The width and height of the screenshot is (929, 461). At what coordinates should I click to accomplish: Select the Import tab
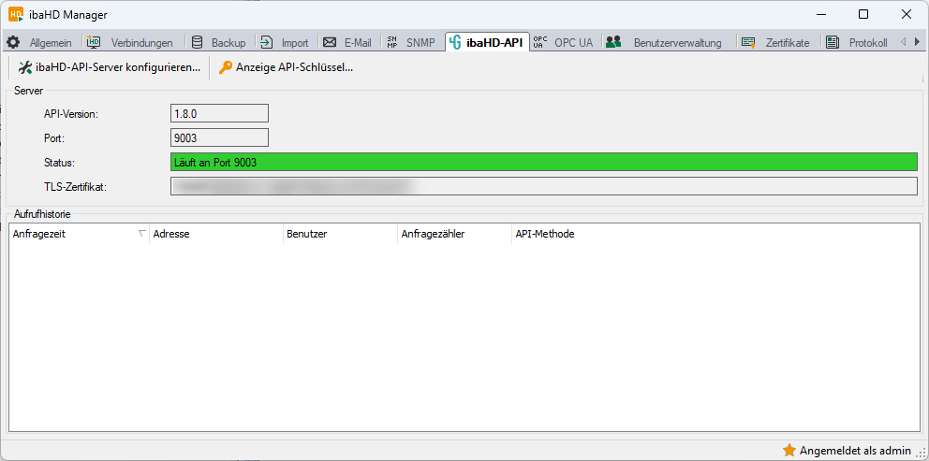pyautogui.click(x=286, y=42)
